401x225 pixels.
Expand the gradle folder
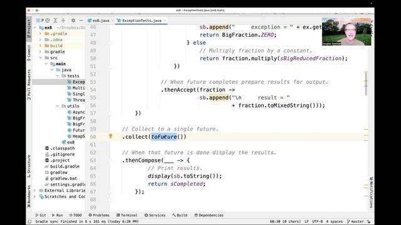[40, 52]
